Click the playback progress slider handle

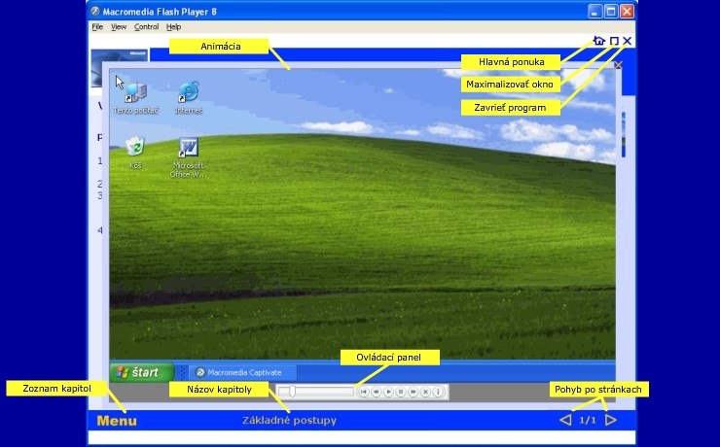[293, 392]
